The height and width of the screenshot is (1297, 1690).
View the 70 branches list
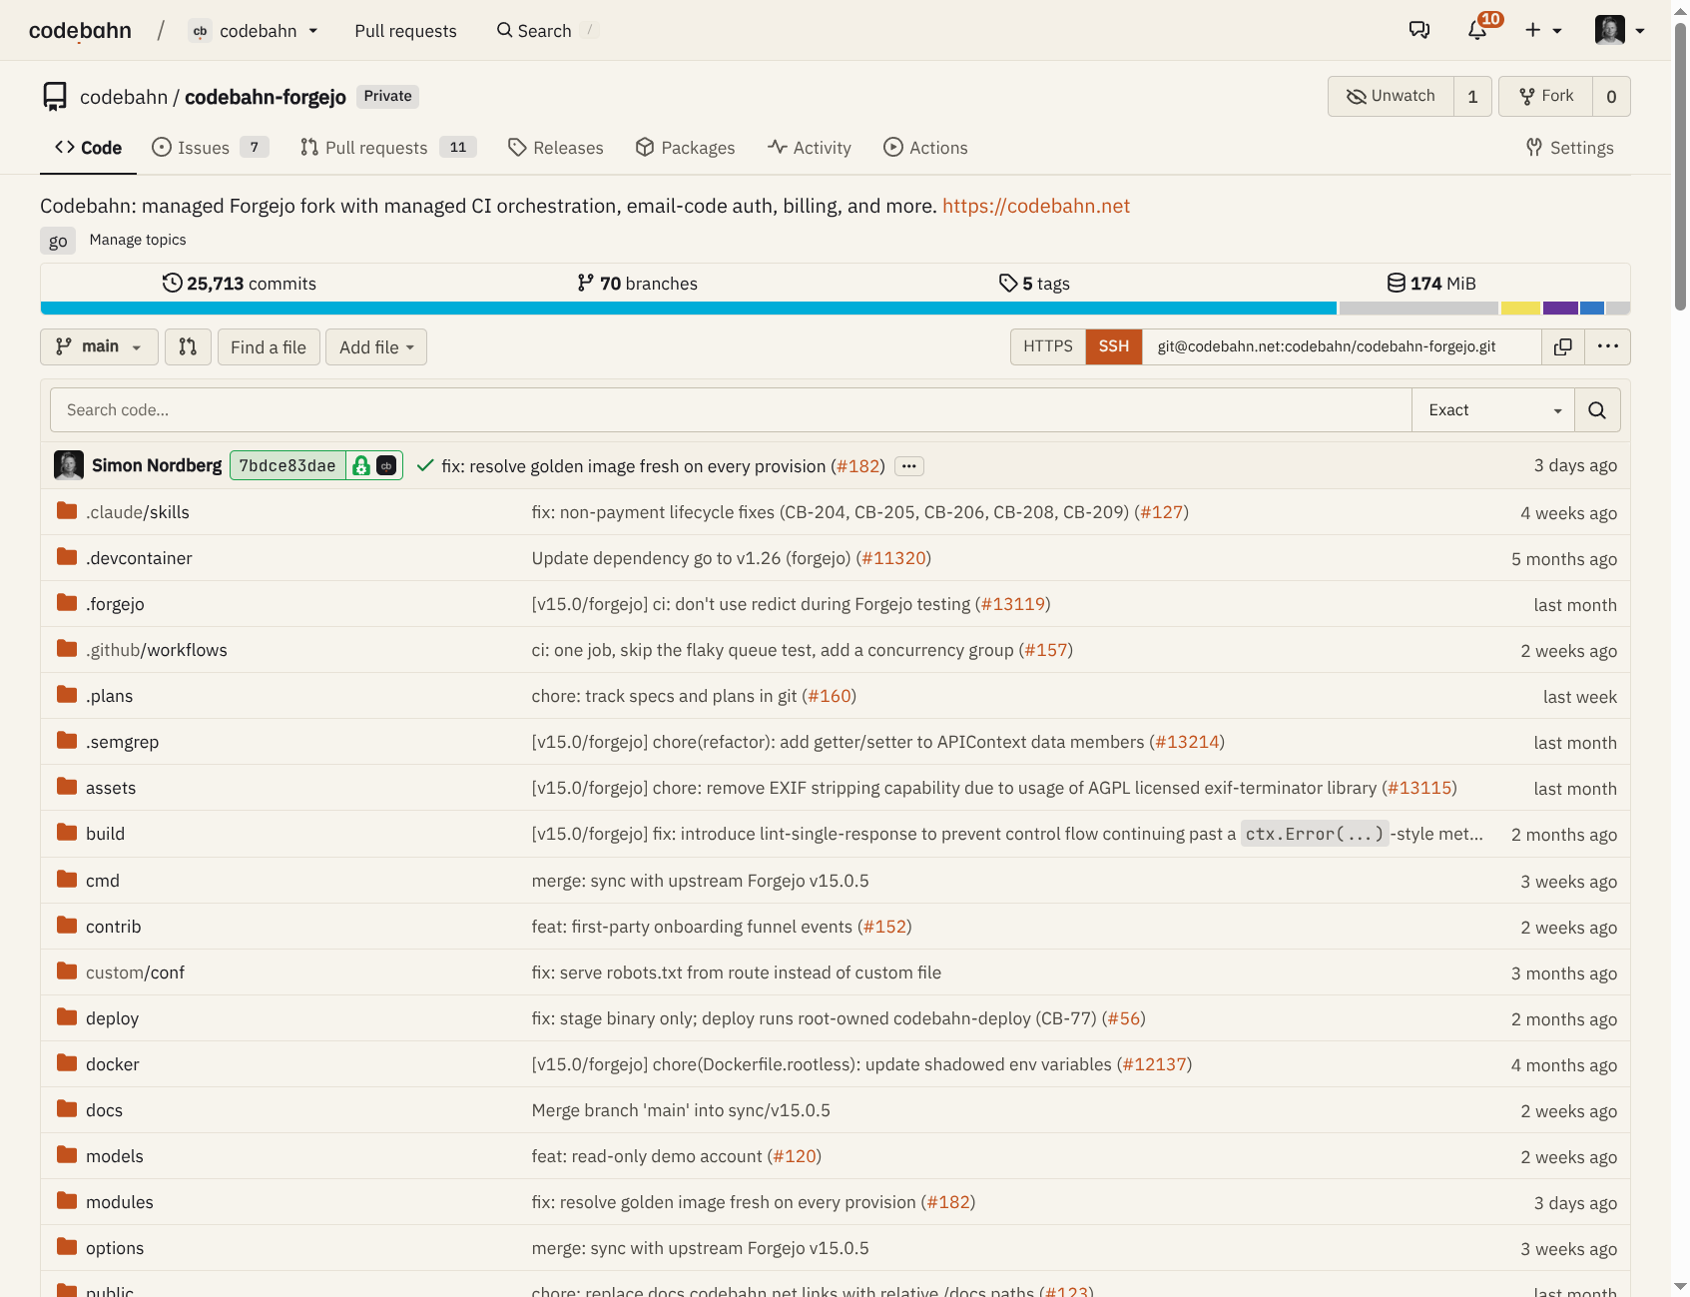pos(637,284)
